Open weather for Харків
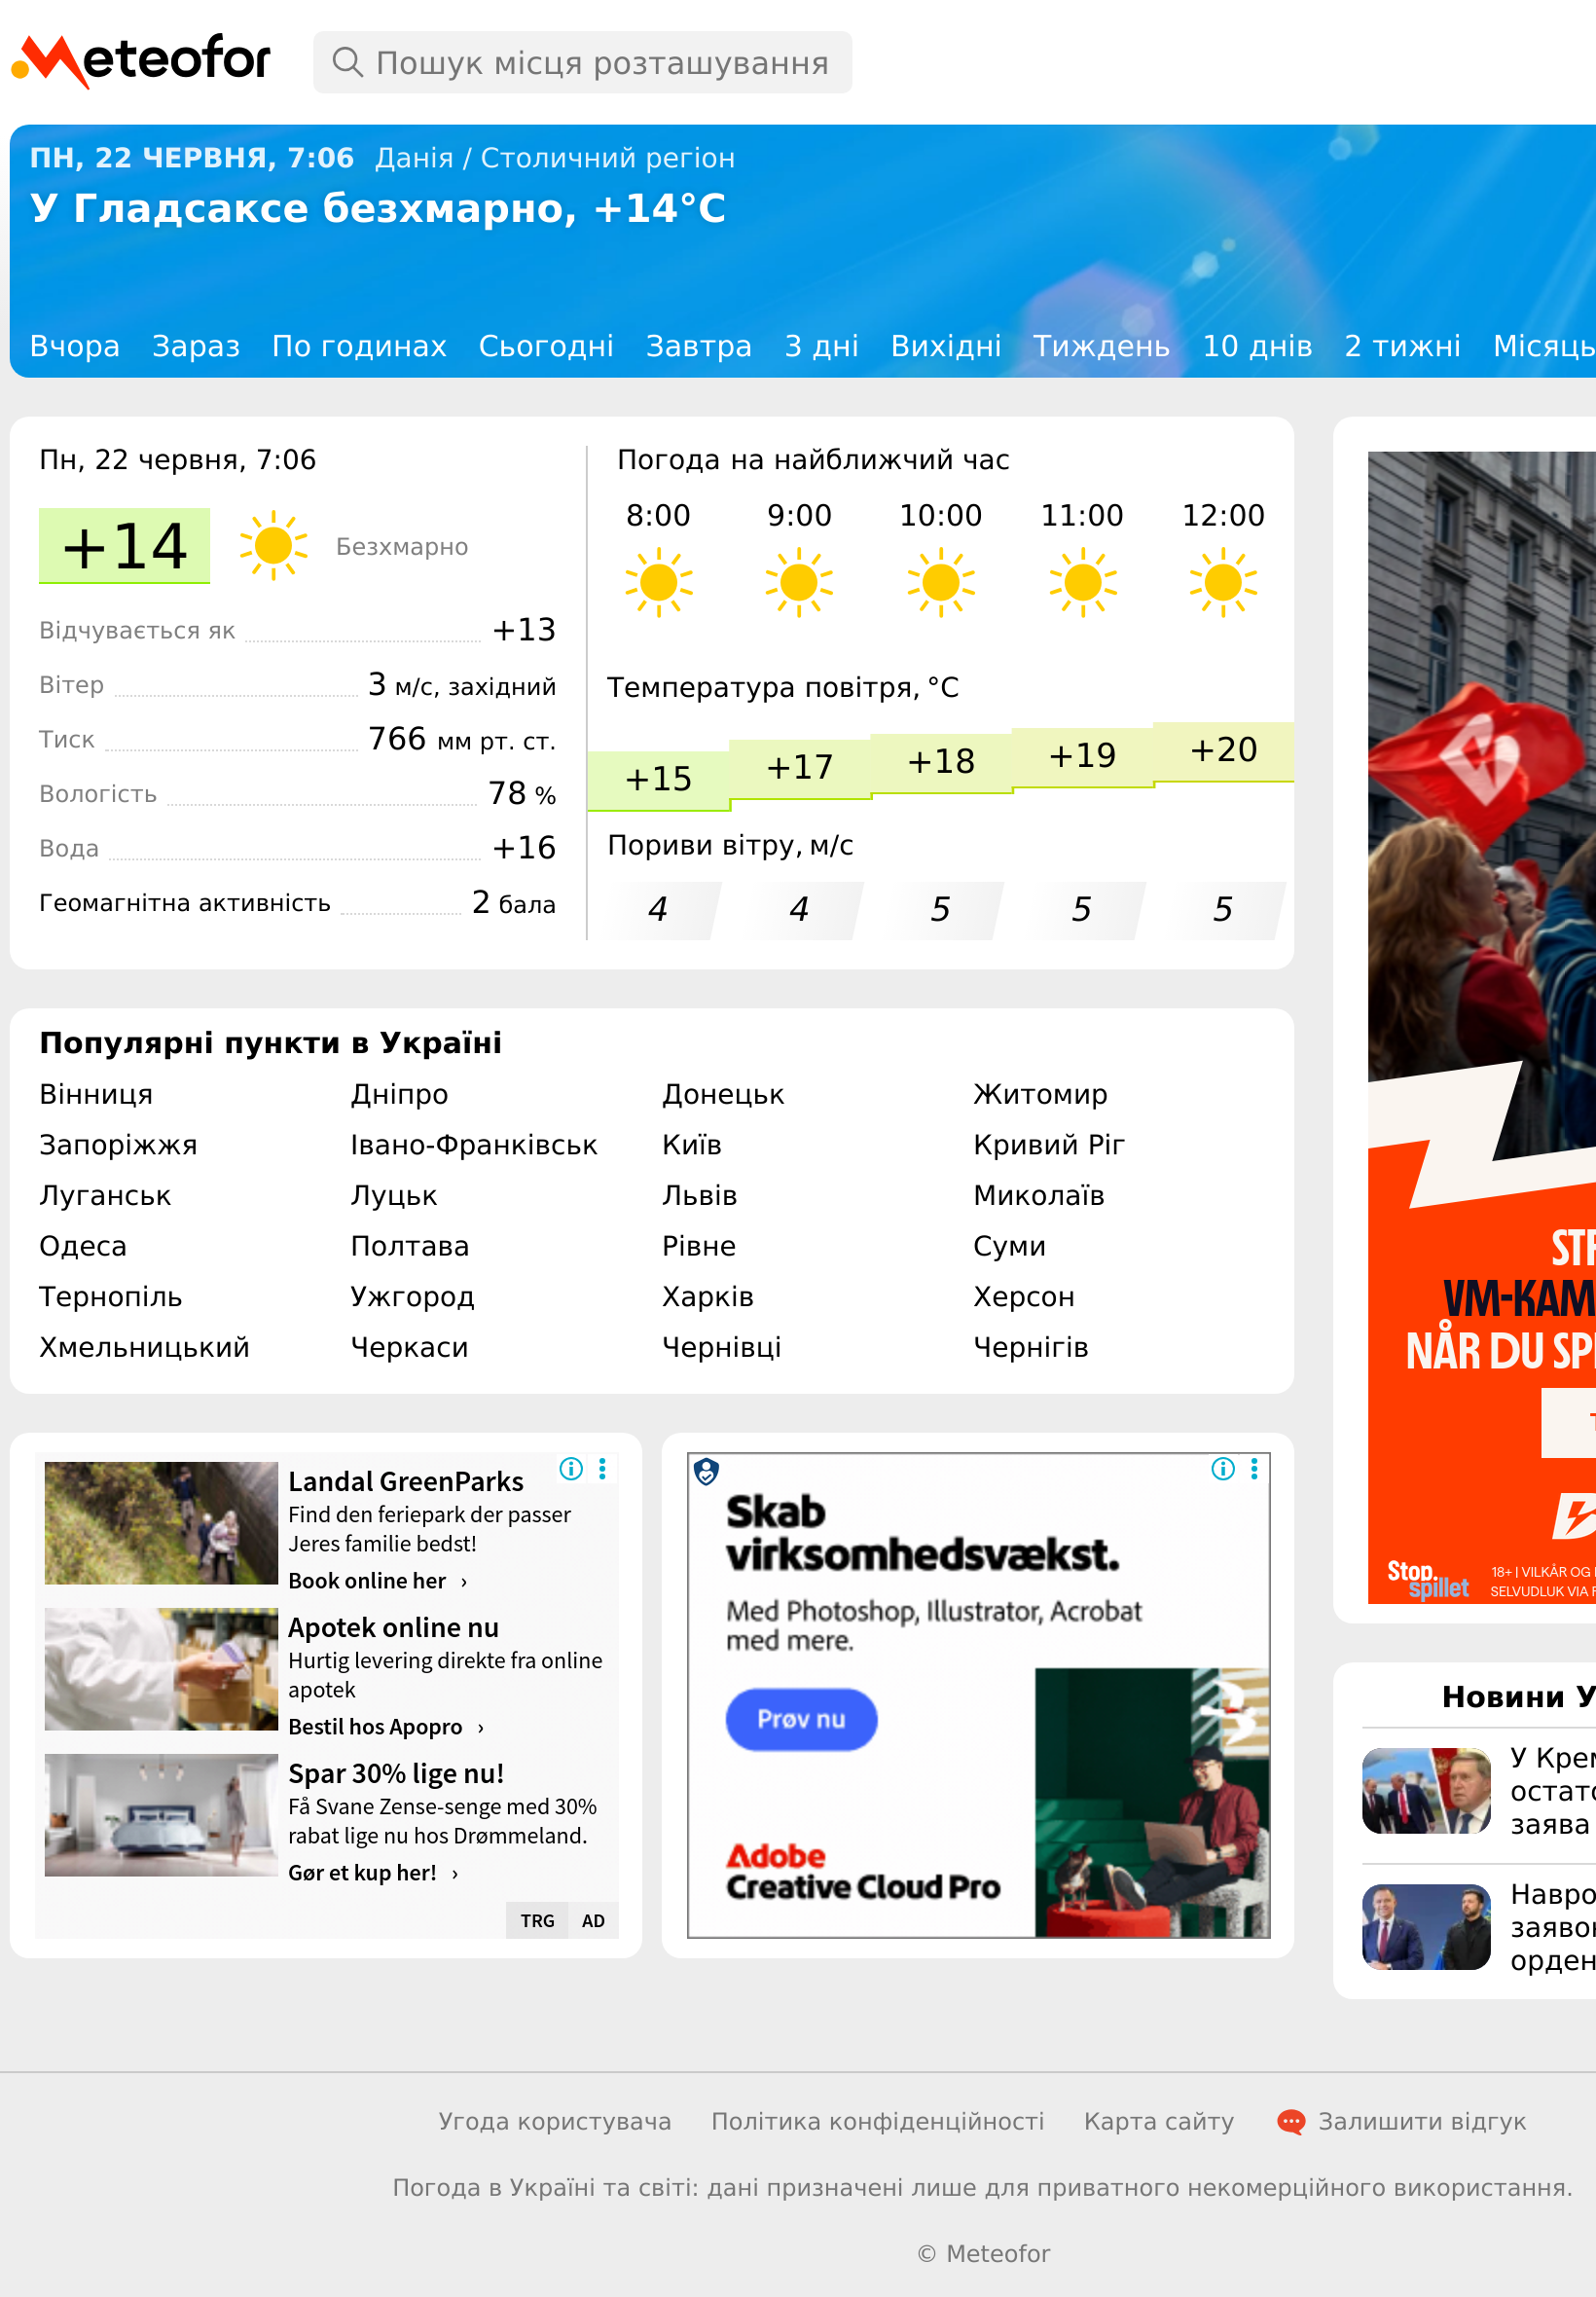The image size is (1596, 2297). pyautogui.click(x=708, y=1297)
